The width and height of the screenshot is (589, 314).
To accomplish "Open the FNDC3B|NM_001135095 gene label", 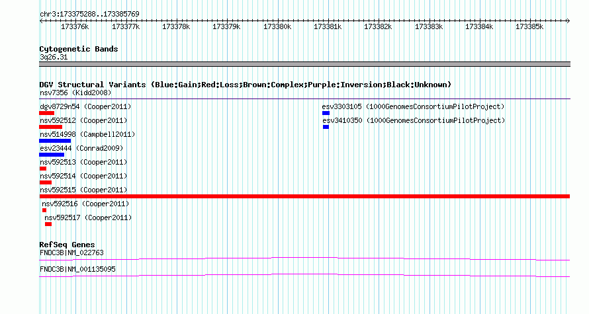I will click(77, 269).
